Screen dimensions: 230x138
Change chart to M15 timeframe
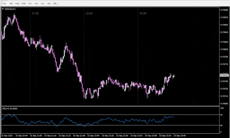click(18, 3)
